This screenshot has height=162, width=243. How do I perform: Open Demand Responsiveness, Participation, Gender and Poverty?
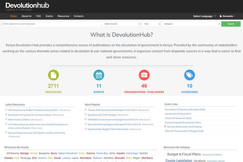(x=36, y=133)
